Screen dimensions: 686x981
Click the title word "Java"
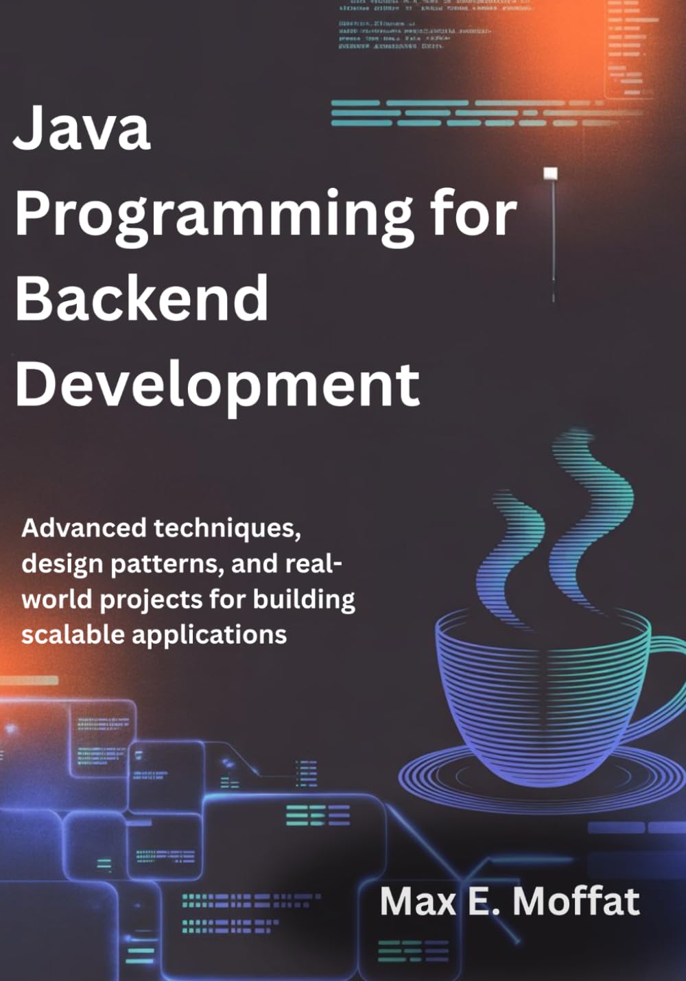tap(82, 127)
